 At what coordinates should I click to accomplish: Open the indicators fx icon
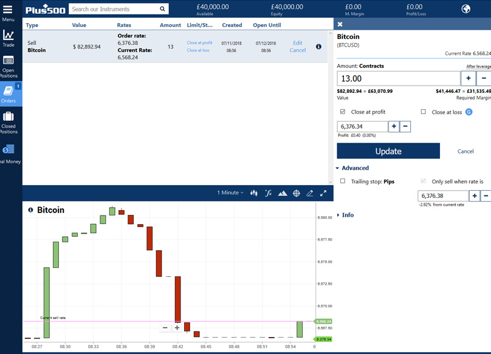click(268, 193)
